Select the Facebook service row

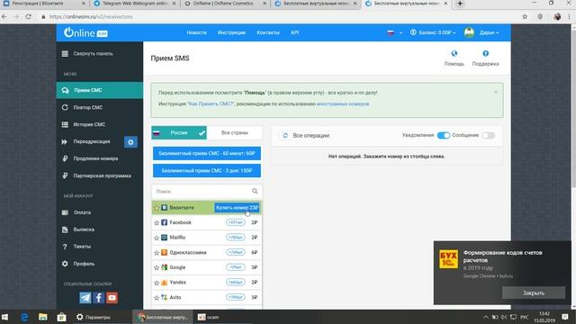(207, 222)
